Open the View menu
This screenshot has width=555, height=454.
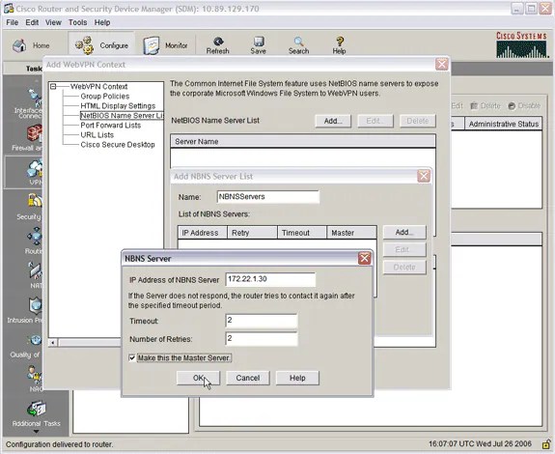(x=53, y=22)
